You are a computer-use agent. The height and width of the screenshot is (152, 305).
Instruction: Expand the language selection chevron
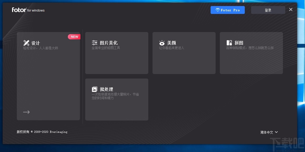click(276, 132)
